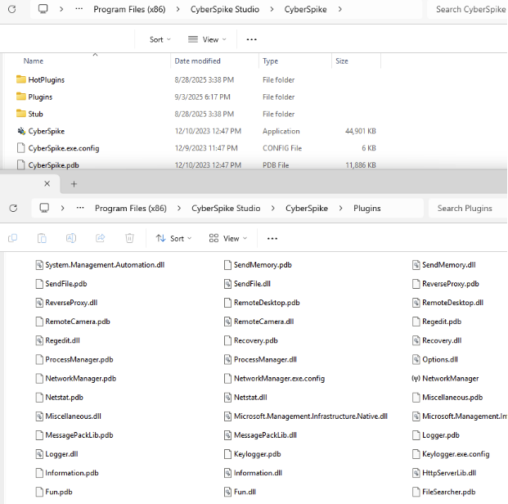
Task: Click the Delete trash icon
Action: (x=129, y=238)
